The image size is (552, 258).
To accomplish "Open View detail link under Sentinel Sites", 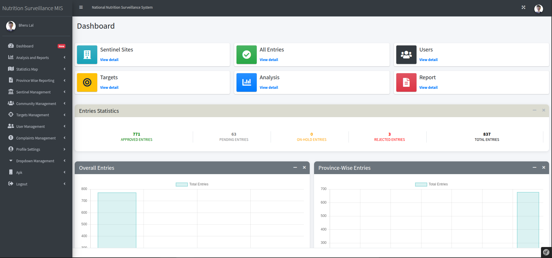I will coord(109,60).
